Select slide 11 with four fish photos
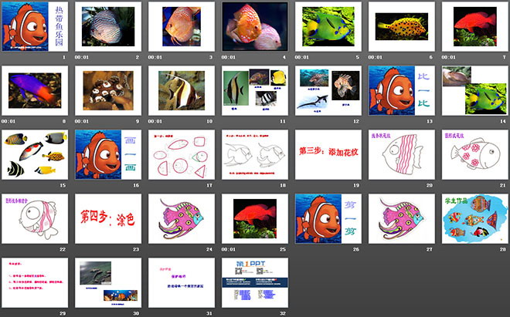Screen dimensions: 510x317 (x=255, y=90)
